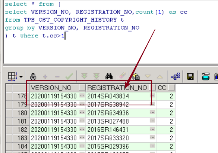Select row number 183
Screen dimensions: 218x153
pyautogui.click(x=21, y=138)
